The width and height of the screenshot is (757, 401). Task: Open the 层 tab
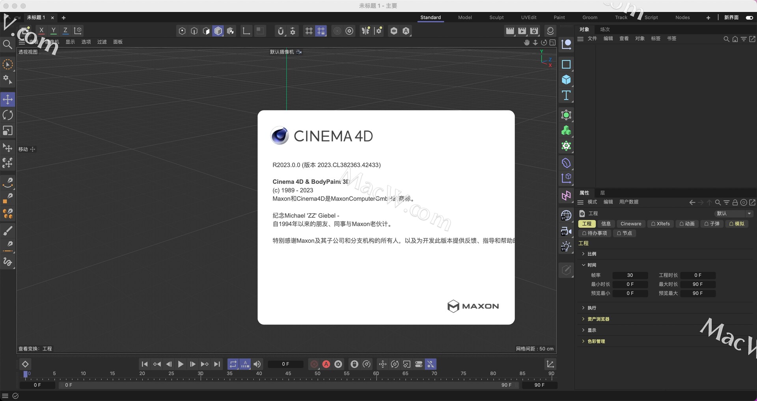tap(602, 193)
